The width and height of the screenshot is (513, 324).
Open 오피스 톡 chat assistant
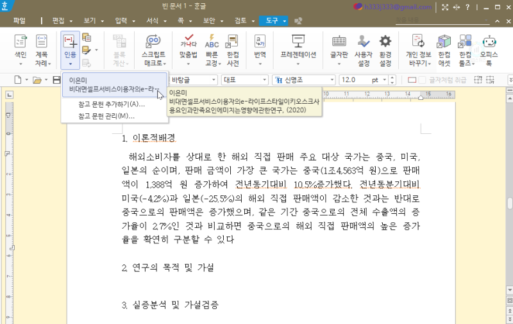(489, 50)
